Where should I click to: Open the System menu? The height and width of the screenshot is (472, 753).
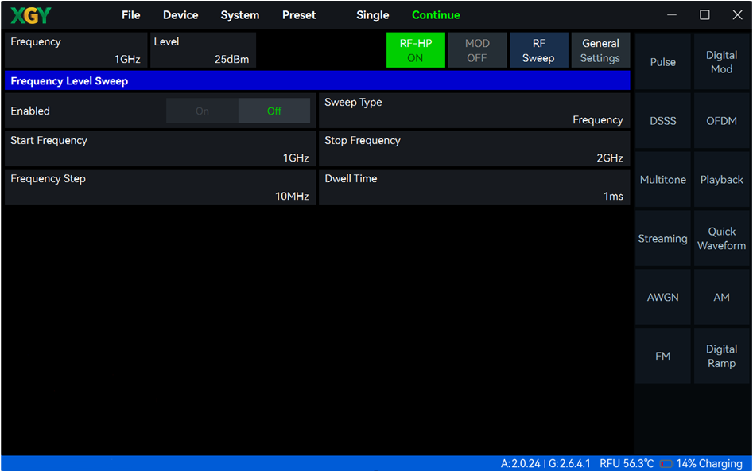tap(240, 15)
